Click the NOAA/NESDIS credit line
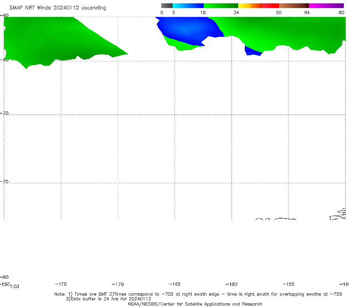The image size is (349, 307). pyautogui.click(x=195, y=304)
